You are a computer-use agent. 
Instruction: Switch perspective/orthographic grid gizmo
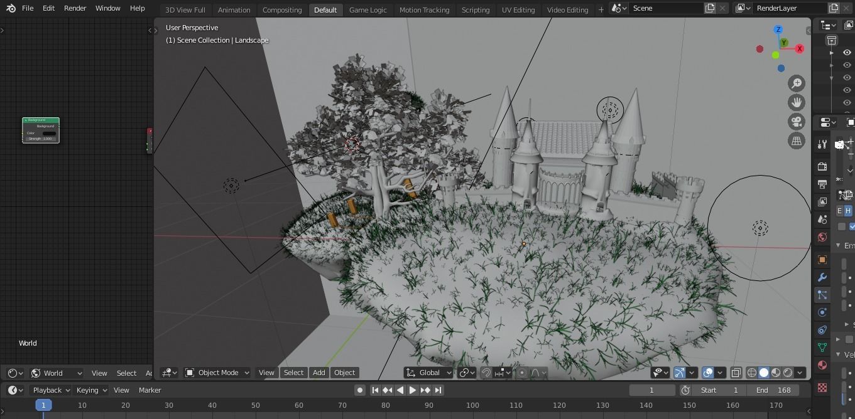pos(797,141)
